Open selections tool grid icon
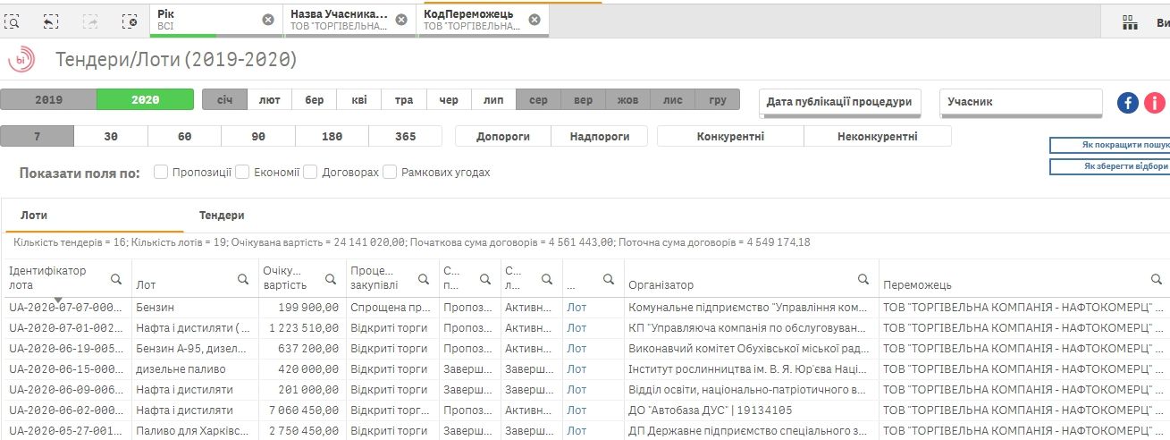 (x=1130, y=23)
